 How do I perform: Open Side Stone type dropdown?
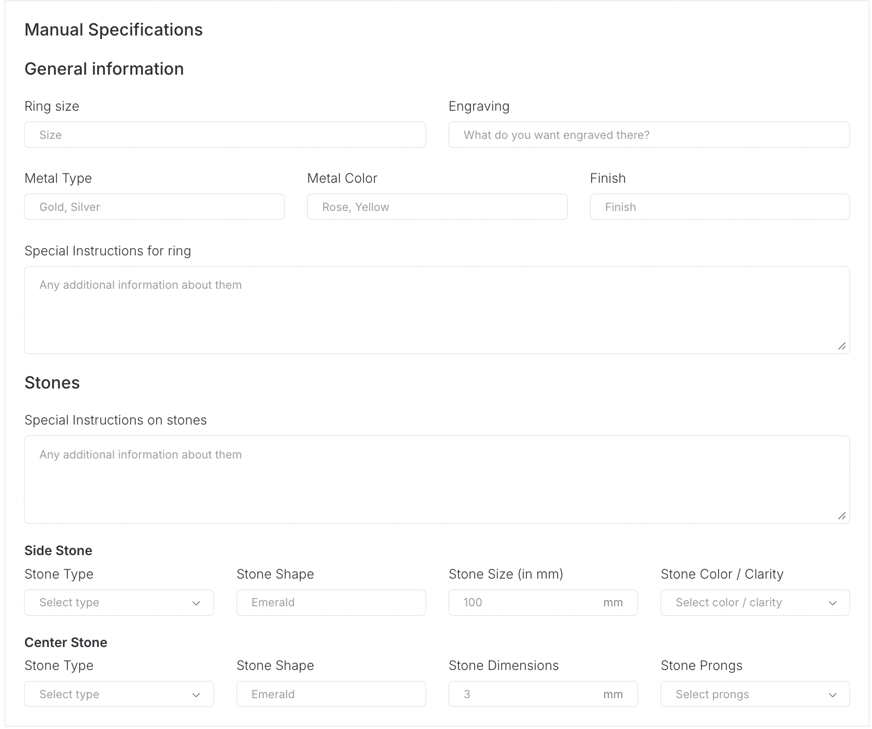pyautogui.click(x=119, y=603)
